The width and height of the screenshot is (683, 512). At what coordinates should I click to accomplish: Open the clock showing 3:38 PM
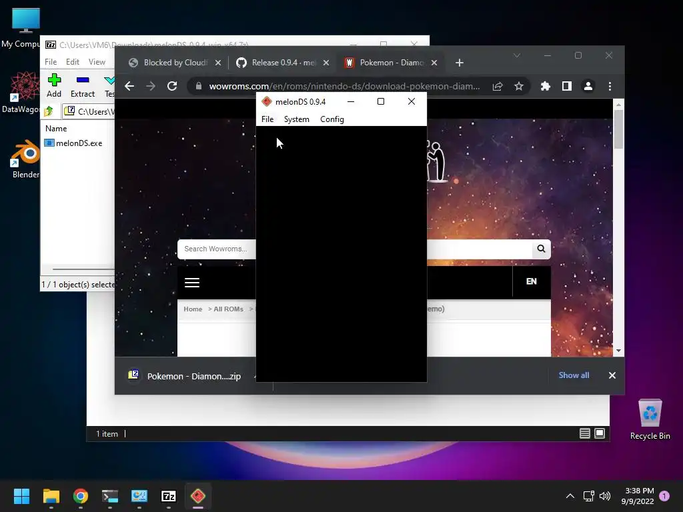coord(638,496)
